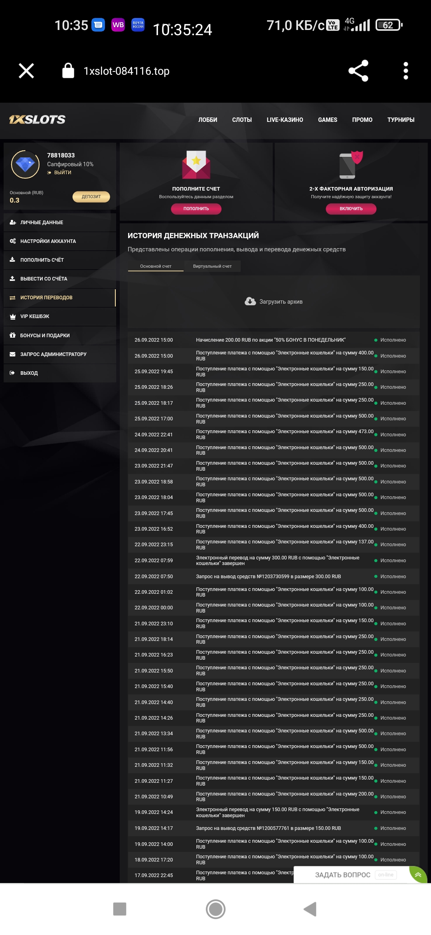Click the cloud download archive icon
Viewport: 431px width, 935px height.
pos(250,302)
